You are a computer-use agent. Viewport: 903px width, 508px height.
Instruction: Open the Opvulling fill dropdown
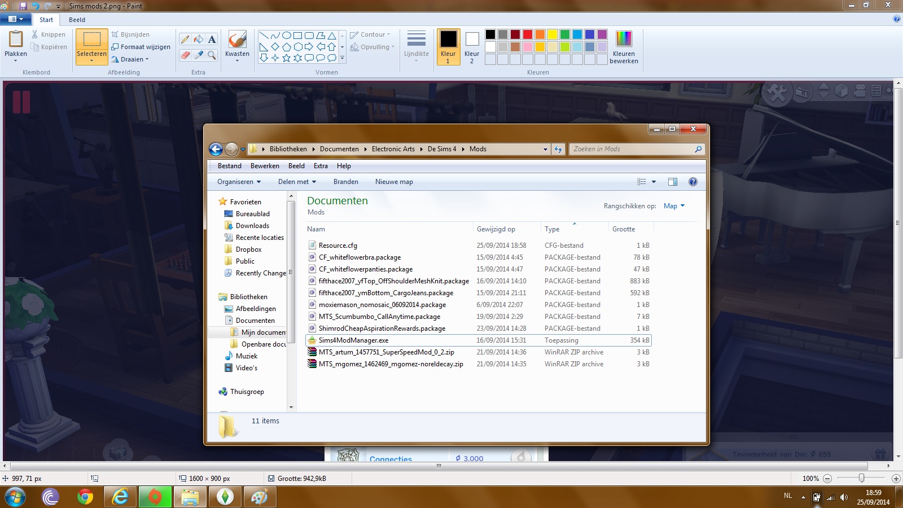pyautogui.click(x=372, y=47)
